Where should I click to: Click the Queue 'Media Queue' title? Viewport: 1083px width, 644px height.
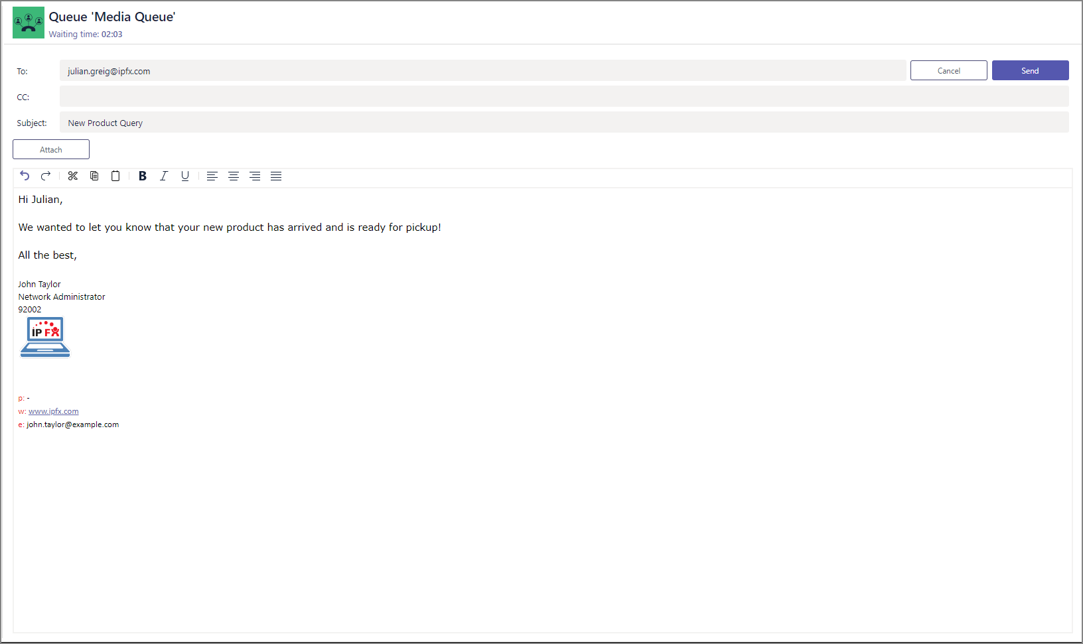(112, 17)
